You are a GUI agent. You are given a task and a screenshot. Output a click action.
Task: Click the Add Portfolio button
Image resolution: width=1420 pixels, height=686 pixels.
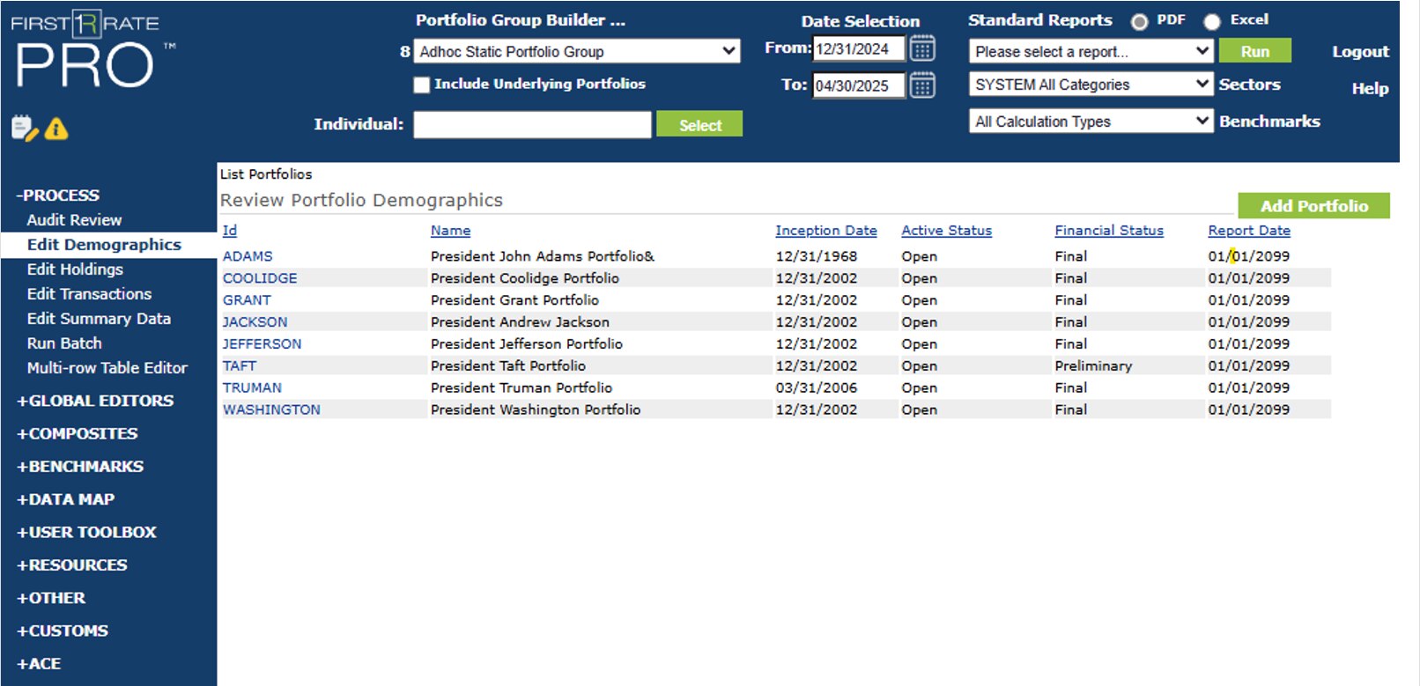coord(1313,206)
